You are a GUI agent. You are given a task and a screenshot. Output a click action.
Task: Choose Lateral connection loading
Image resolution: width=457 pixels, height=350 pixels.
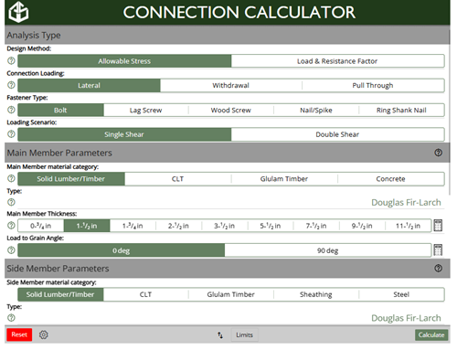pyautogui.click(x=89, y=86)
